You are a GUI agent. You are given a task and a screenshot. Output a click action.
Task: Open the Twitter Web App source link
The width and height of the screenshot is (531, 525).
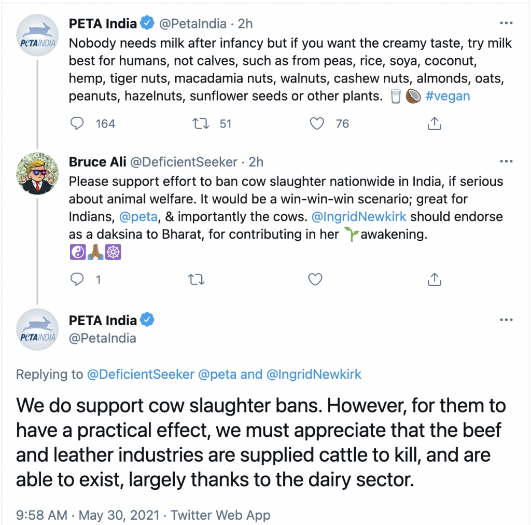point(220,515)
